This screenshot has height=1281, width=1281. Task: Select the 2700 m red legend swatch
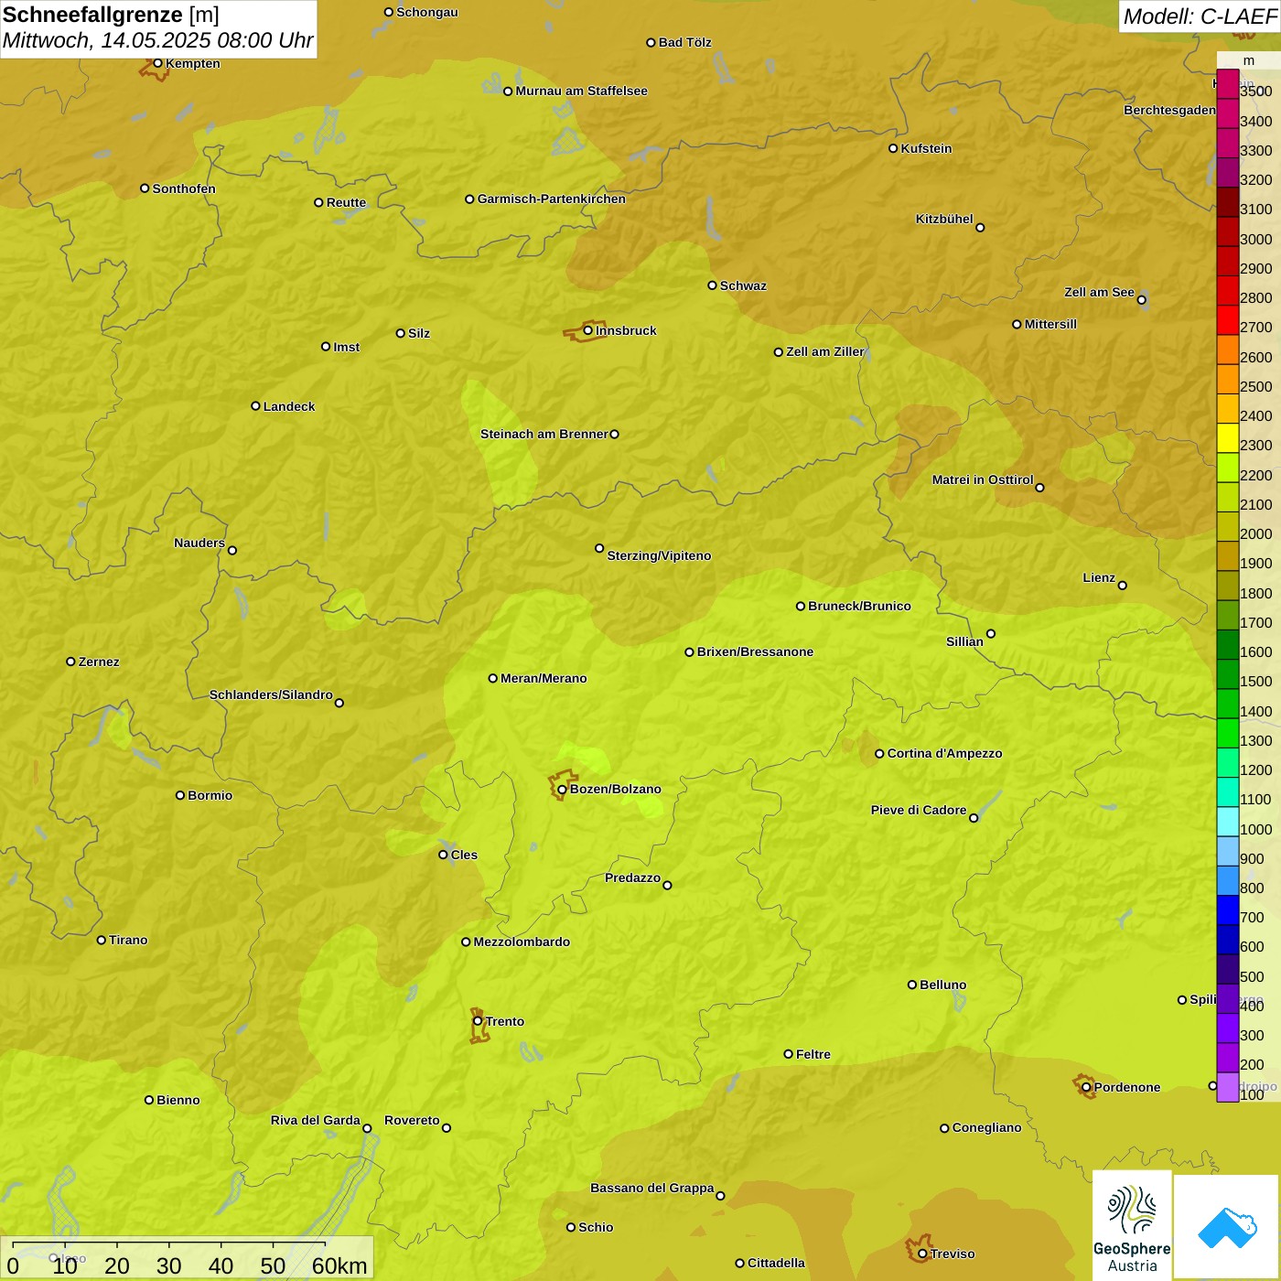pyautogui.click(x=1228, y=320)
